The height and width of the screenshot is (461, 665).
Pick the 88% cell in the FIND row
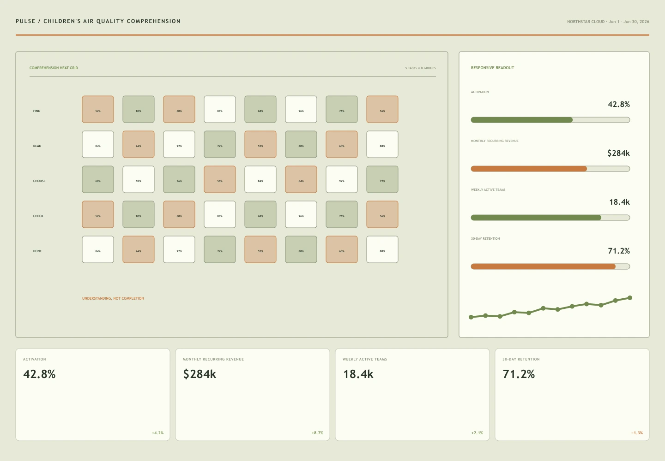(x=220, y=109)
